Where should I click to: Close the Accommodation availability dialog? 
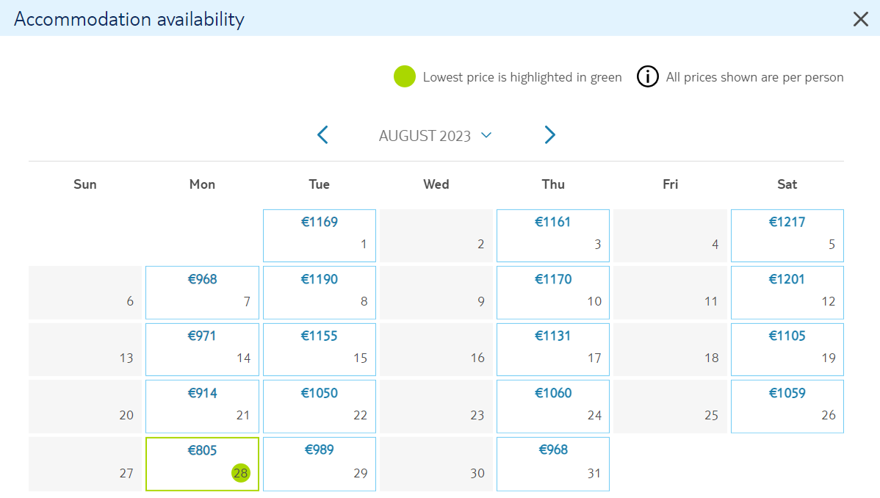click(860, 19)
